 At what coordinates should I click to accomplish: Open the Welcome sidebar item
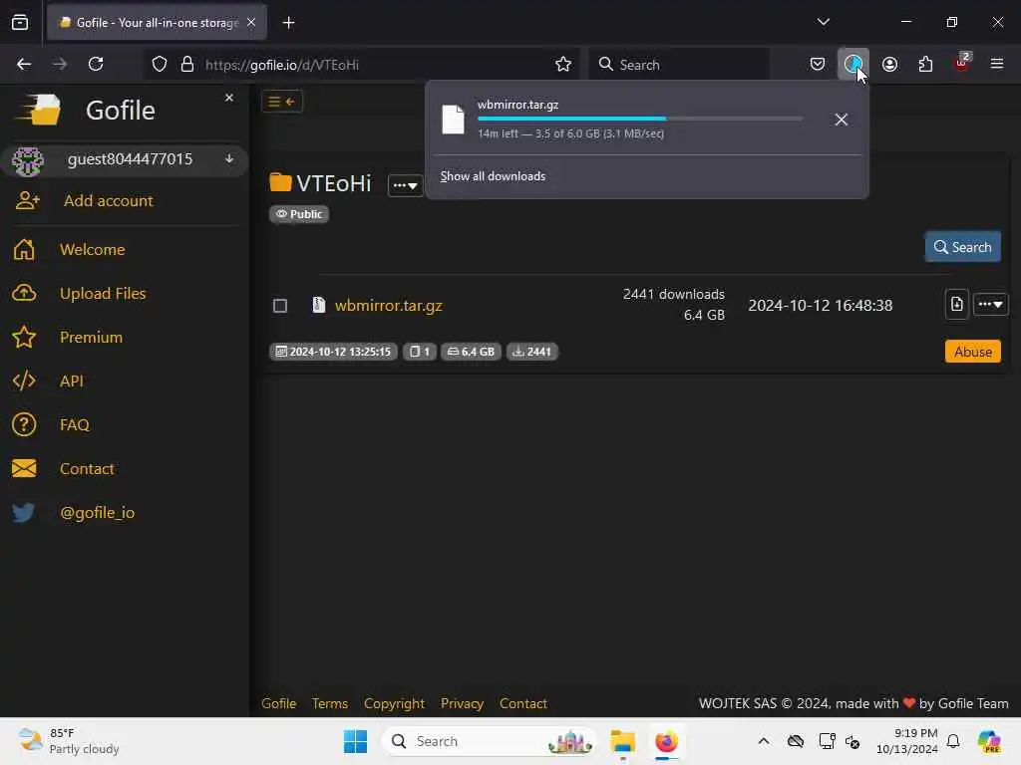[92, 249]
